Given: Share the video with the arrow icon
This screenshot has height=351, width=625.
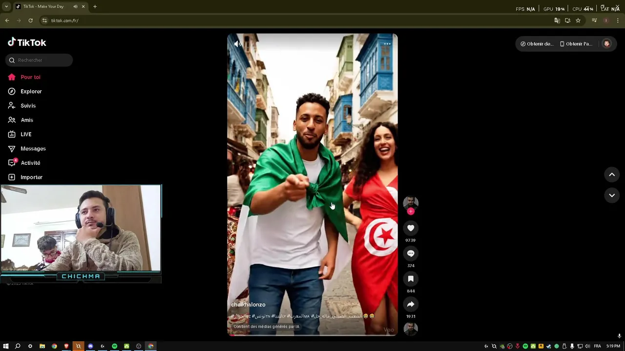Looking at the screenshot, I should 411,304.
